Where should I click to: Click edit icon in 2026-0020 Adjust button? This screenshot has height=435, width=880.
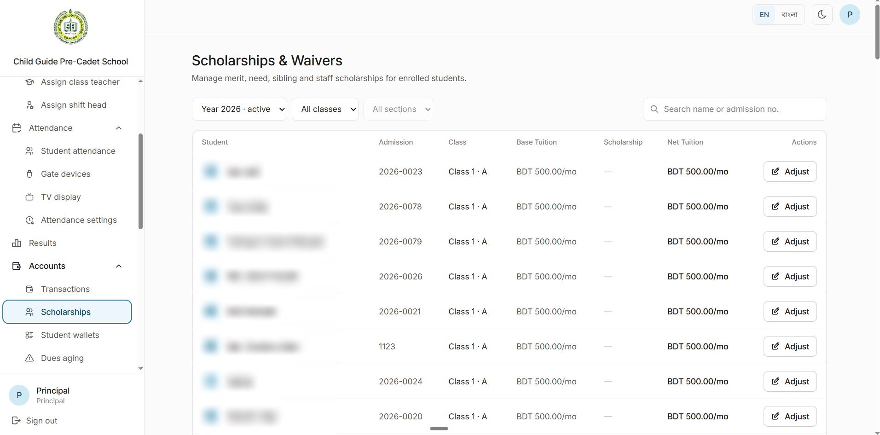(x=776, y=416)
